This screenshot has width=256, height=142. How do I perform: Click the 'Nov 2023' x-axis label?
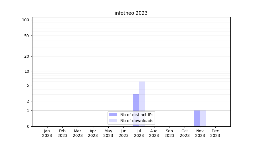pos(200,133)
